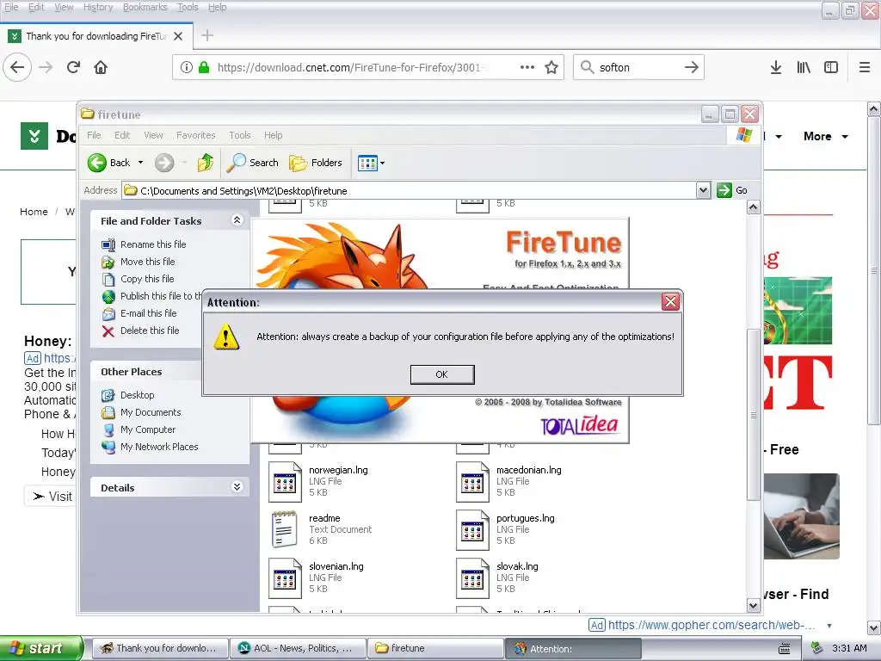The image size is (881, 661).
Task: Open the Favorites menu in the firetune window
Action: pyautogui.click(x=195, y=135)
